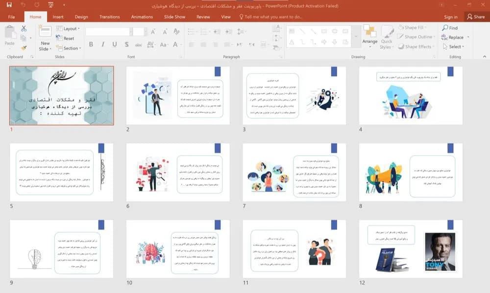Click the Font Color icon
The width and height of the screenshot is (490, 293).
175,45
